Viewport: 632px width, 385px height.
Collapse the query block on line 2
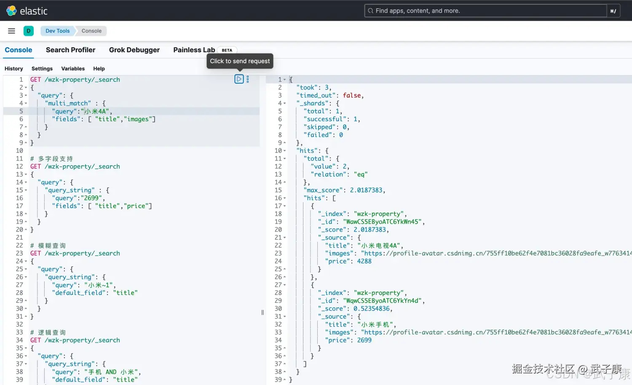[24, 87]
